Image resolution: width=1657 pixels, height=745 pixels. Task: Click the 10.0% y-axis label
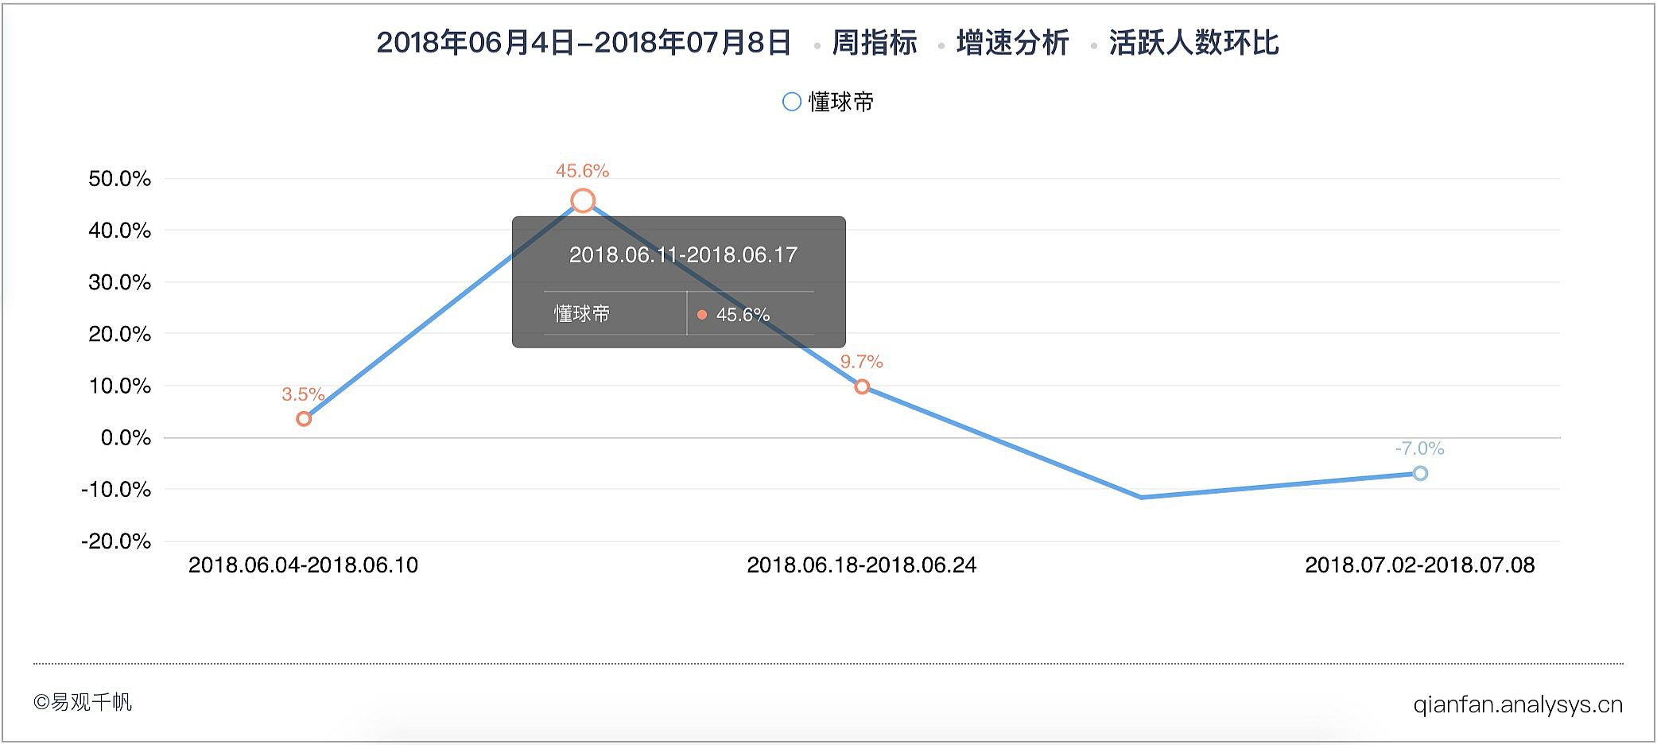(119, 386)
